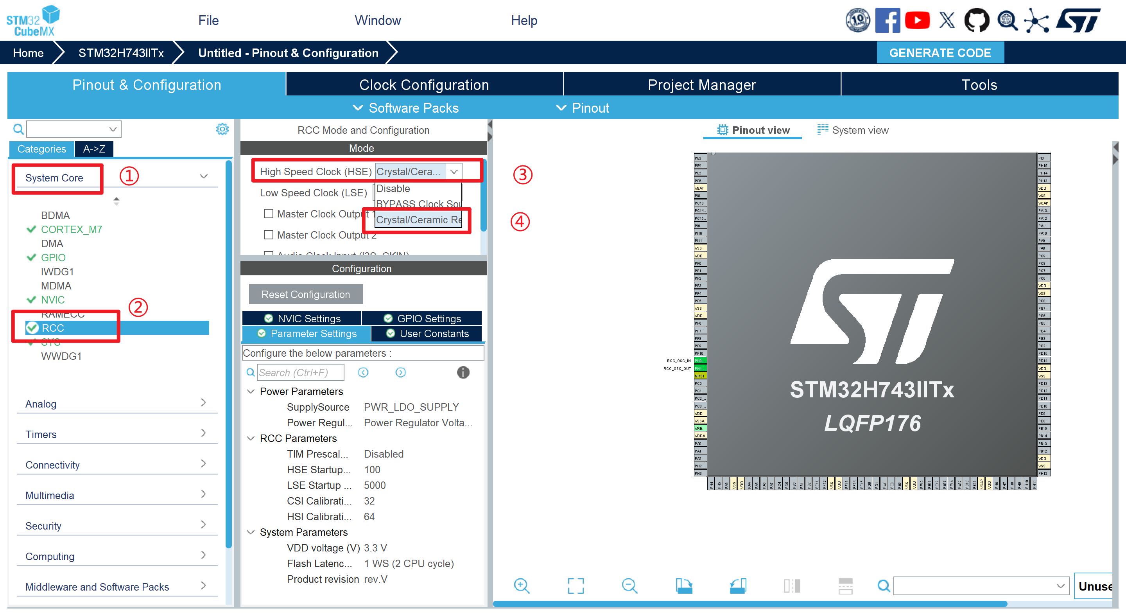
Task: Open the Window menu
Action: (378, 20)
